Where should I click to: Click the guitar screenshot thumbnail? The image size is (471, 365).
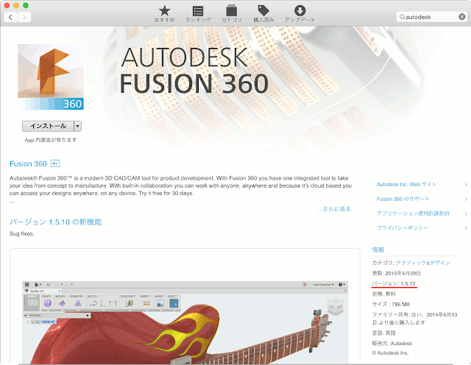185,322
